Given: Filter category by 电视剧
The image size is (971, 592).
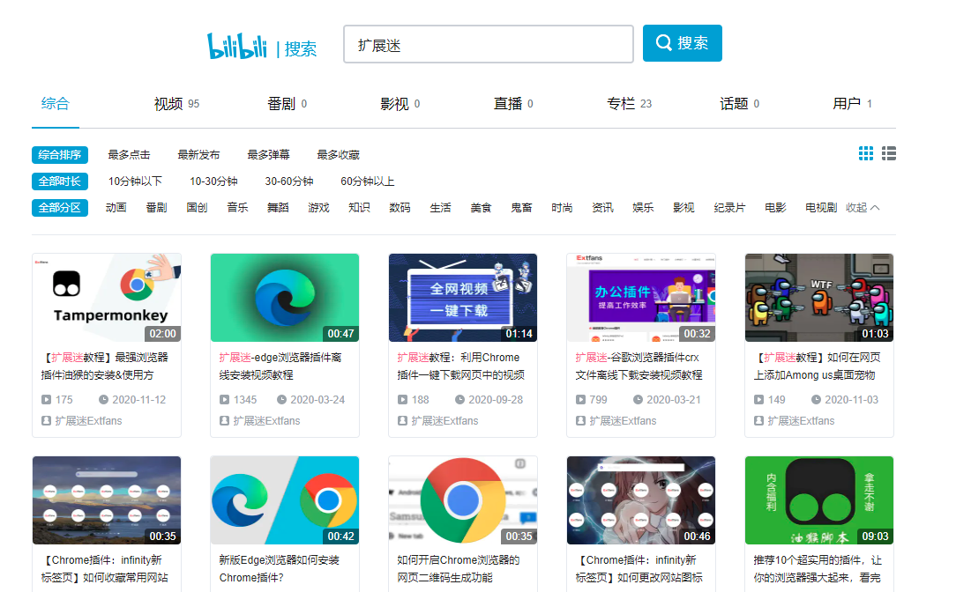Looking at the screenshot, I should (x=821, y=208).
